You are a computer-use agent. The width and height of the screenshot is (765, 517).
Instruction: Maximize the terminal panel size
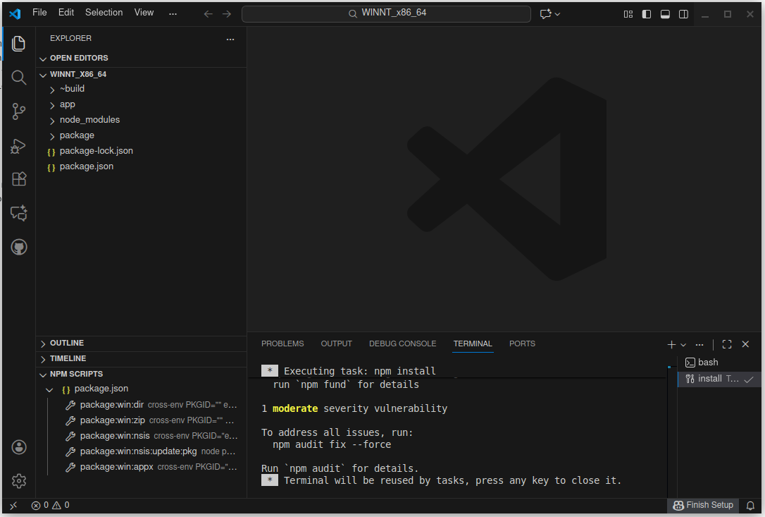pyautogui.click(x=727, y=344)
